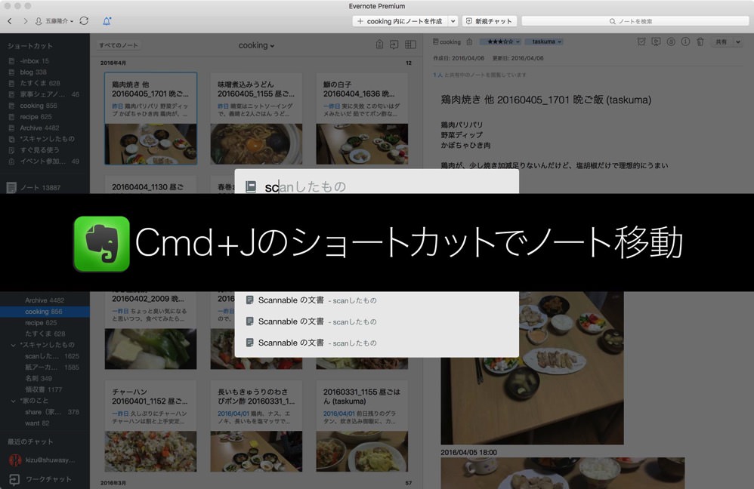Toggle a reminder on the current note

(641, 42)
